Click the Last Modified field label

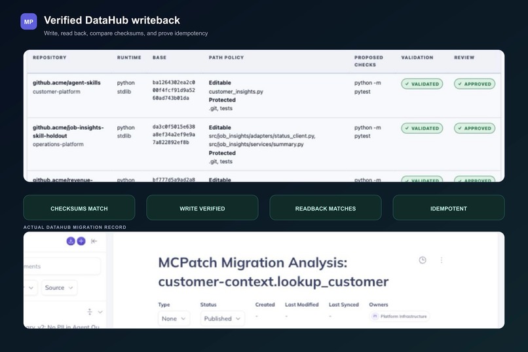click(x=302, y=305)
